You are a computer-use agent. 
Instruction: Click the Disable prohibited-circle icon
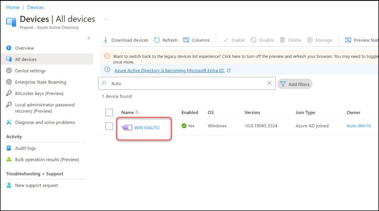pos(253,40)
